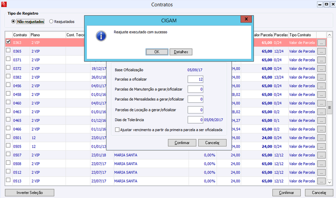Click scroll down arrow of contracts list
The image size is (336, 198).
(330, 182)
